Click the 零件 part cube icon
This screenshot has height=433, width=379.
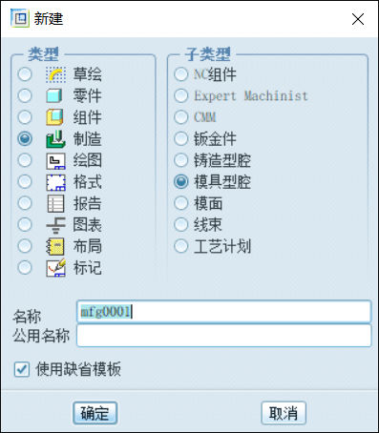pyautogui.click(x=54, y=95)
